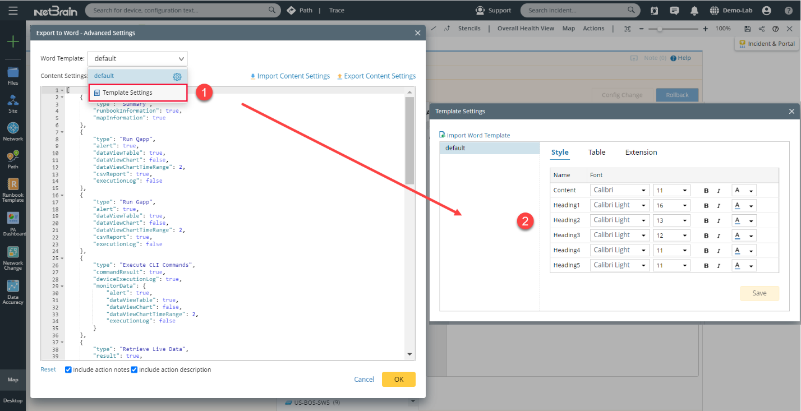The width and height of the screenshot is (801, 411).
Task: Click the Search Incident magnifier icon
Action: tap(632, 10)
